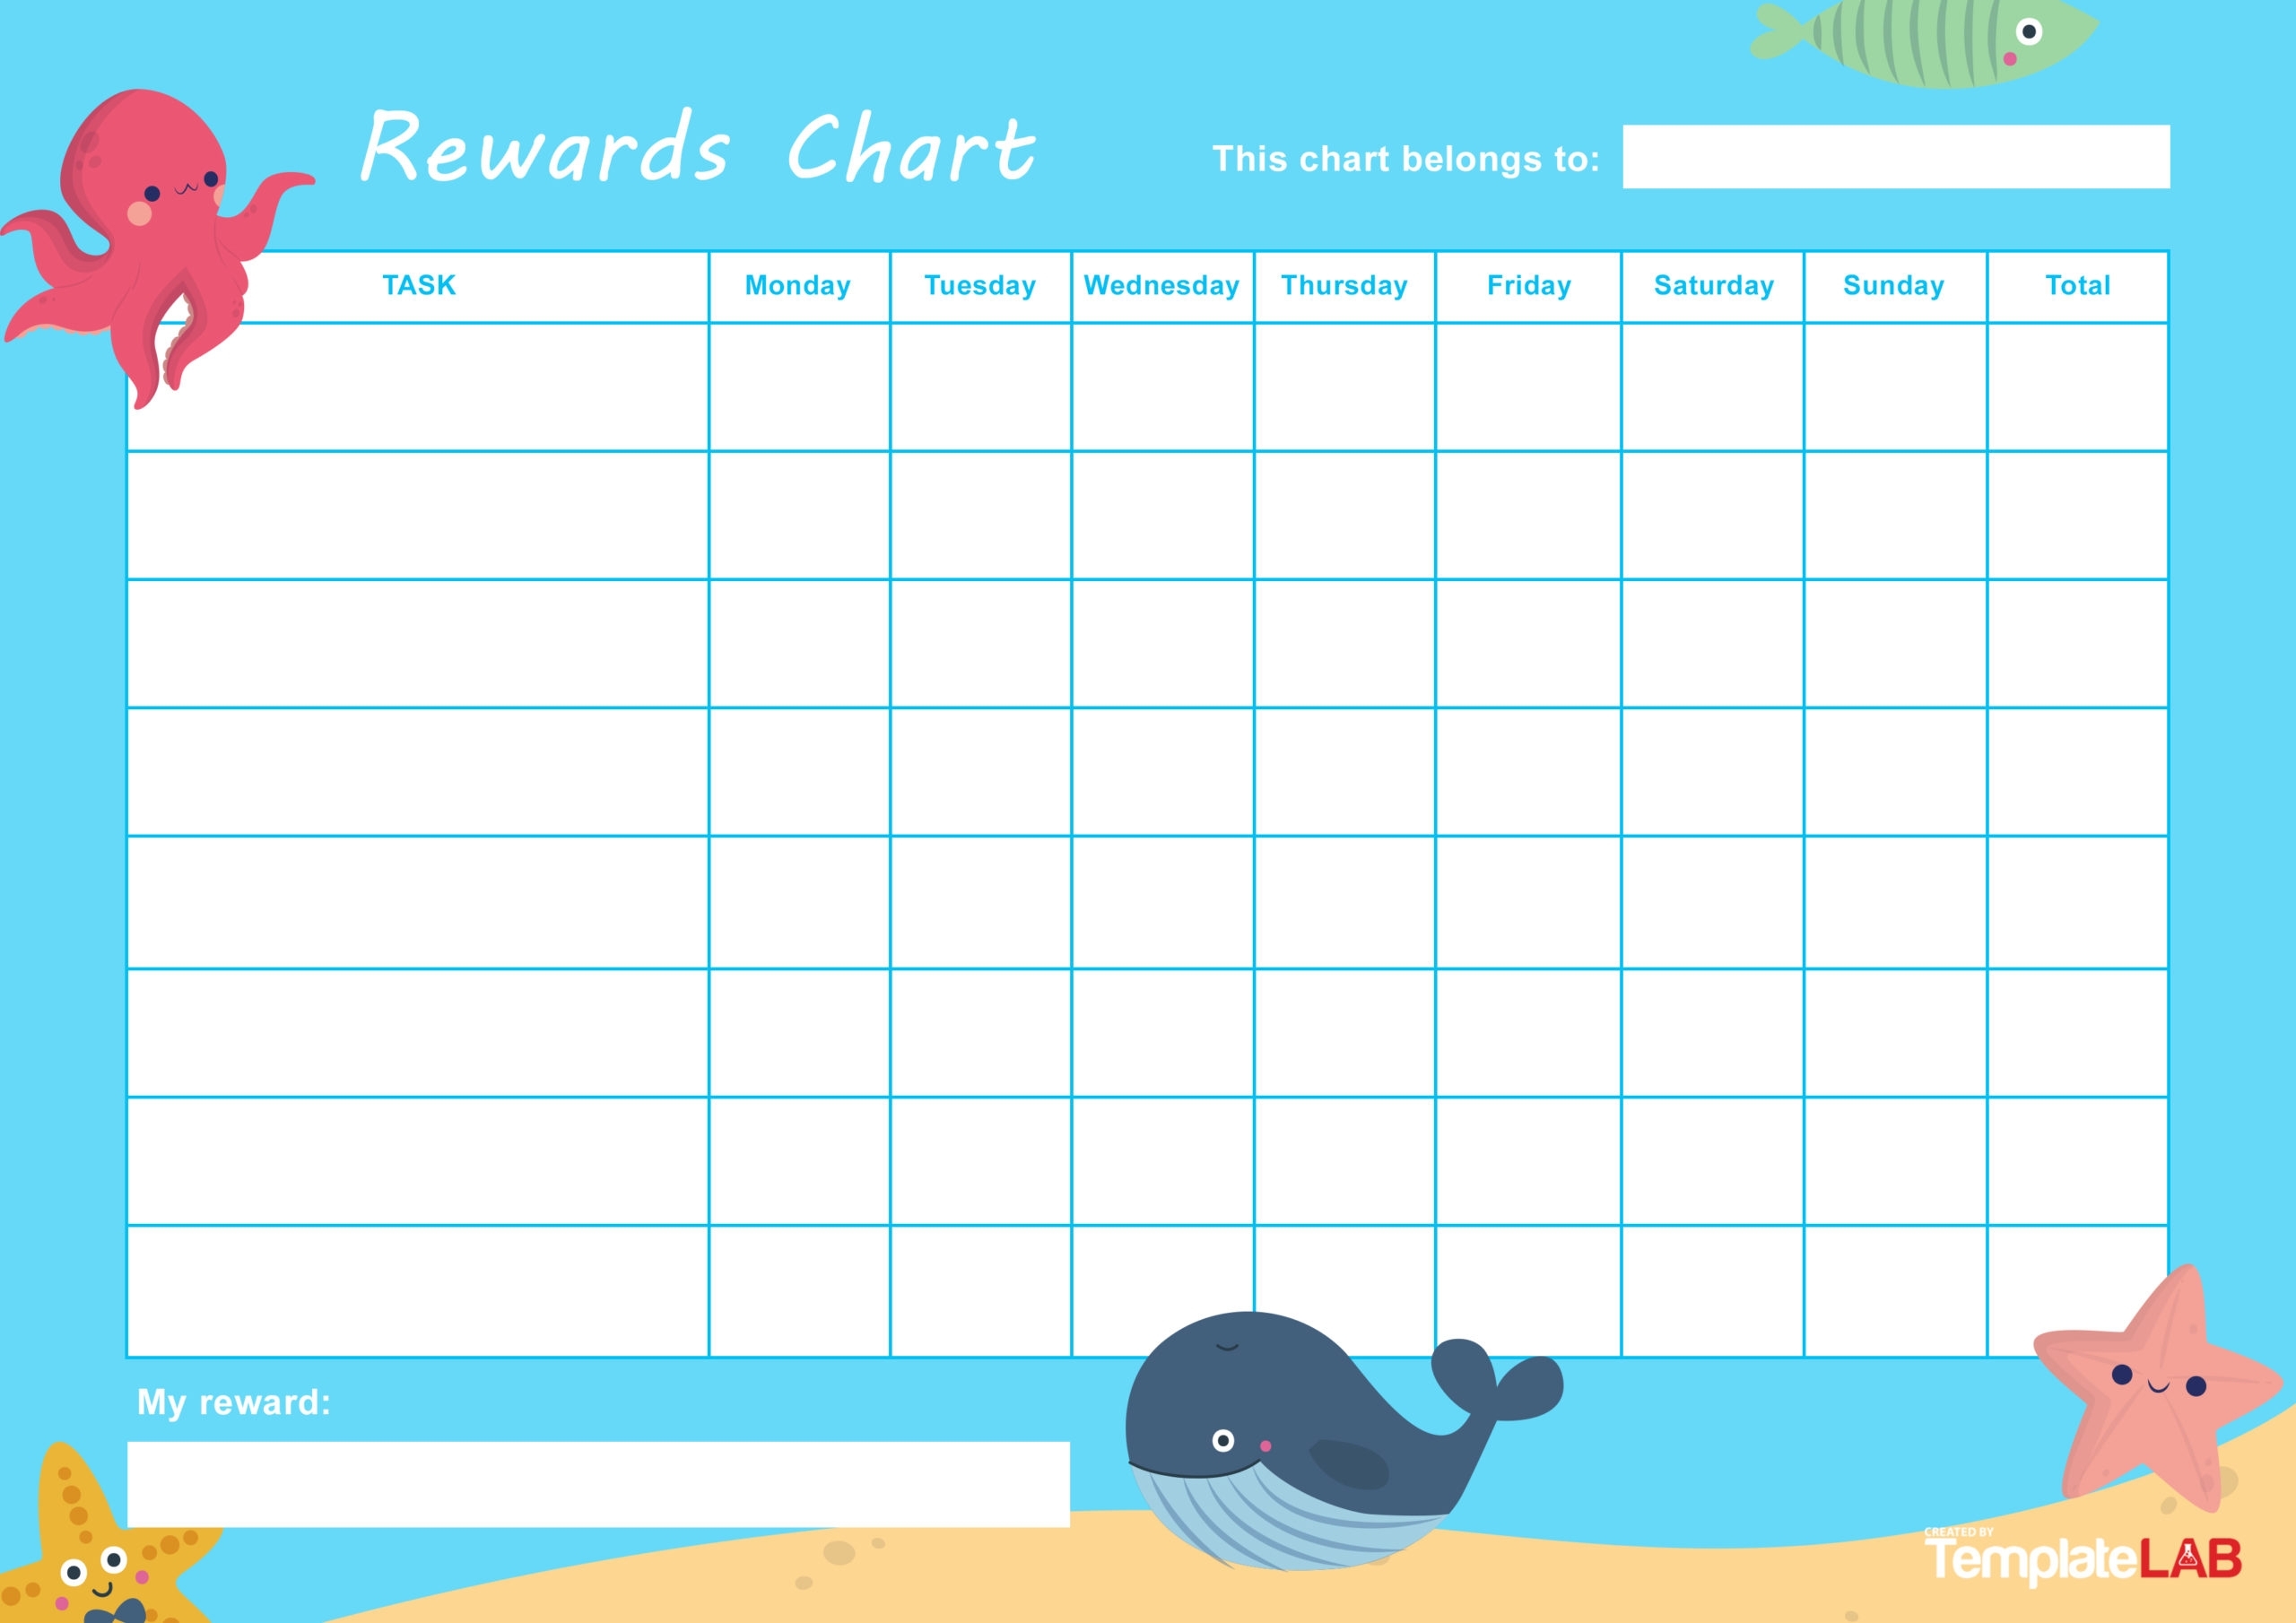
Task: Click the whale icon at the bottom center
Action: [1265, 1475]
